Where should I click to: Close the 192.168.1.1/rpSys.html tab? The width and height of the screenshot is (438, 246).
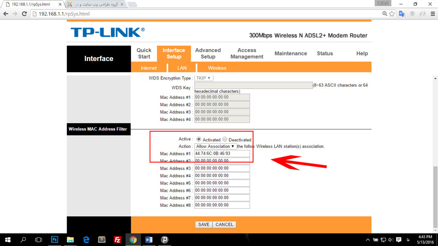pyautogui.click(x=60, y=4)
